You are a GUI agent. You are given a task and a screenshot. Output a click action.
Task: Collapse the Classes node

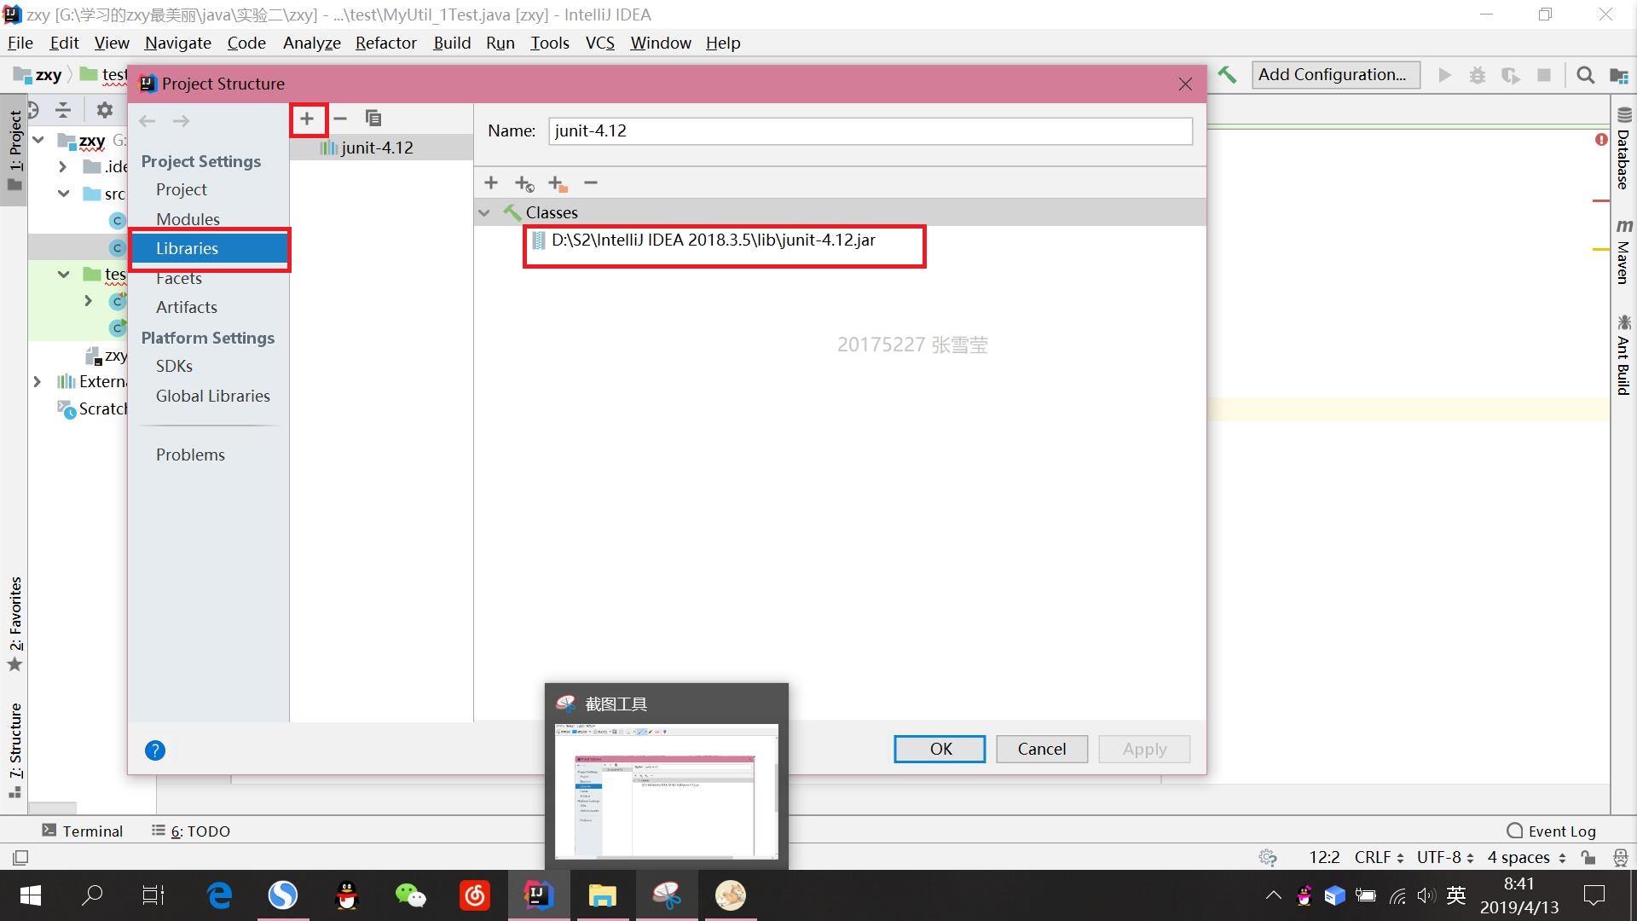[x=484, y=212]
